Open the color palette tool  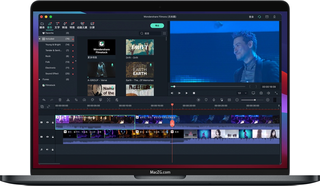(92, 100)
